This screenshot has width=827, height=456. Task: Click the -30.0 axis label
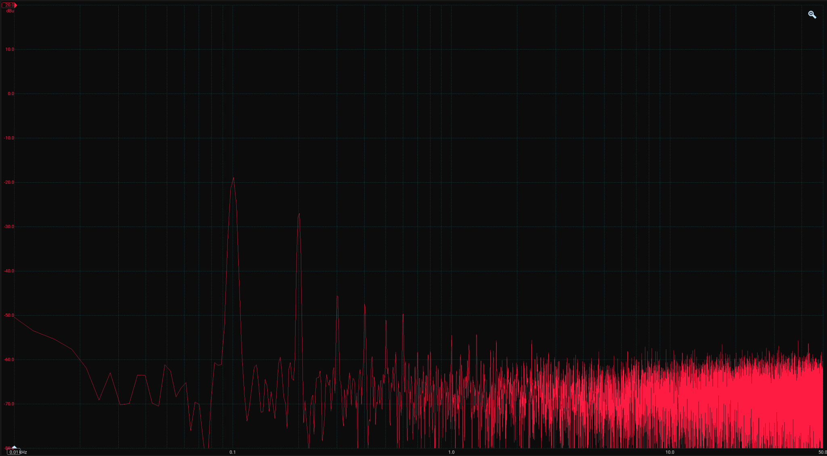(9, 227)
